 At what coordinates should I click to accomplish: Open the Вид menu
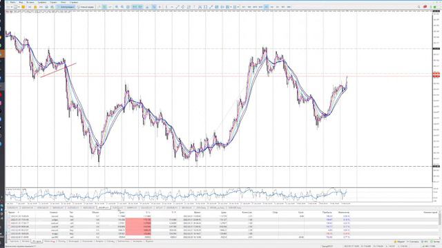(21, 2)
